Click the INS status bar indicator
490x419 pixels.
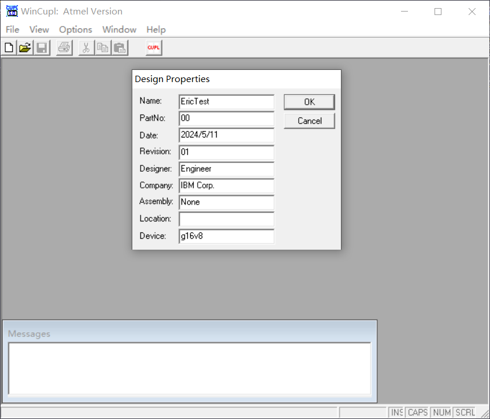pyautogui.click(x=396, y=413)
